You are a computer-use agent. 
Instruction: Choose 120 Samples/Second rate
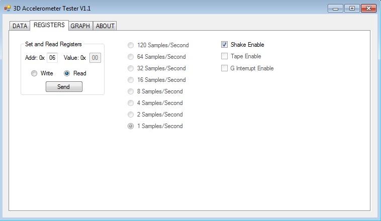[131, 45]
